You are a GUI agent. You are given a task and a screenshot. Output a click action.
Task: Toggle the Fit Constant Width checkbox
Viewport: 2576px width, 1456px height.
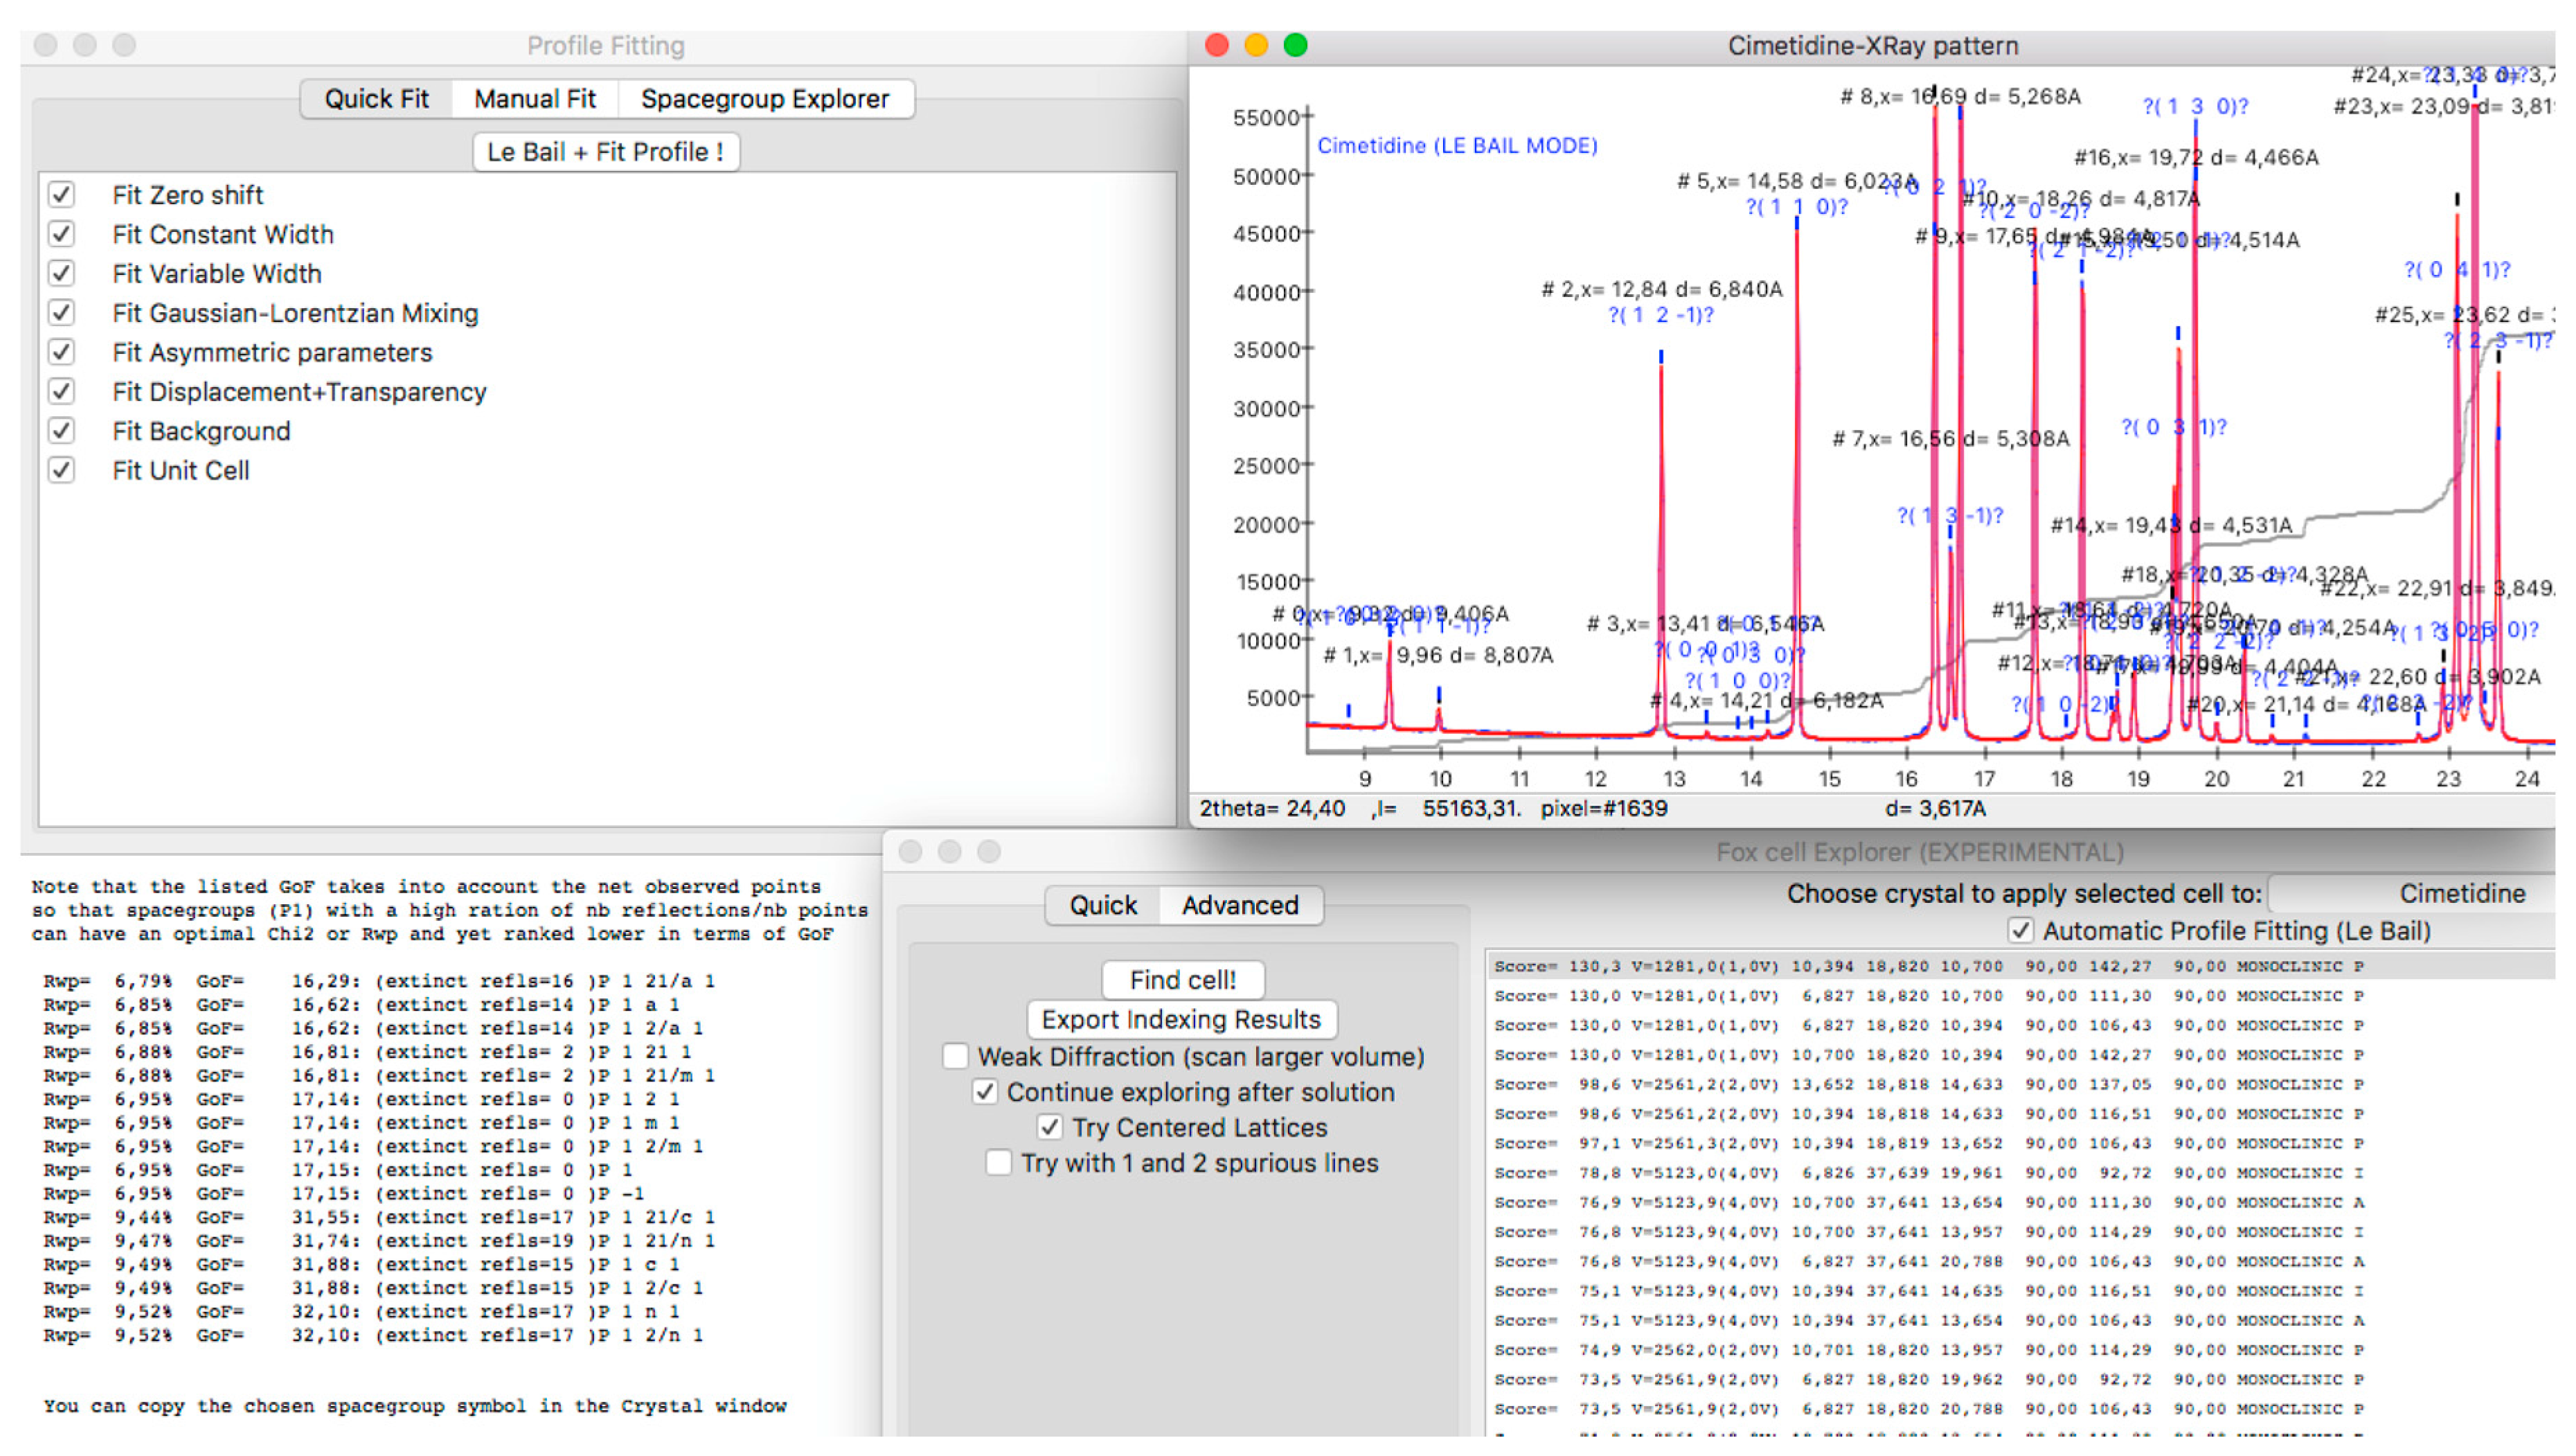[x=62, y=233]
